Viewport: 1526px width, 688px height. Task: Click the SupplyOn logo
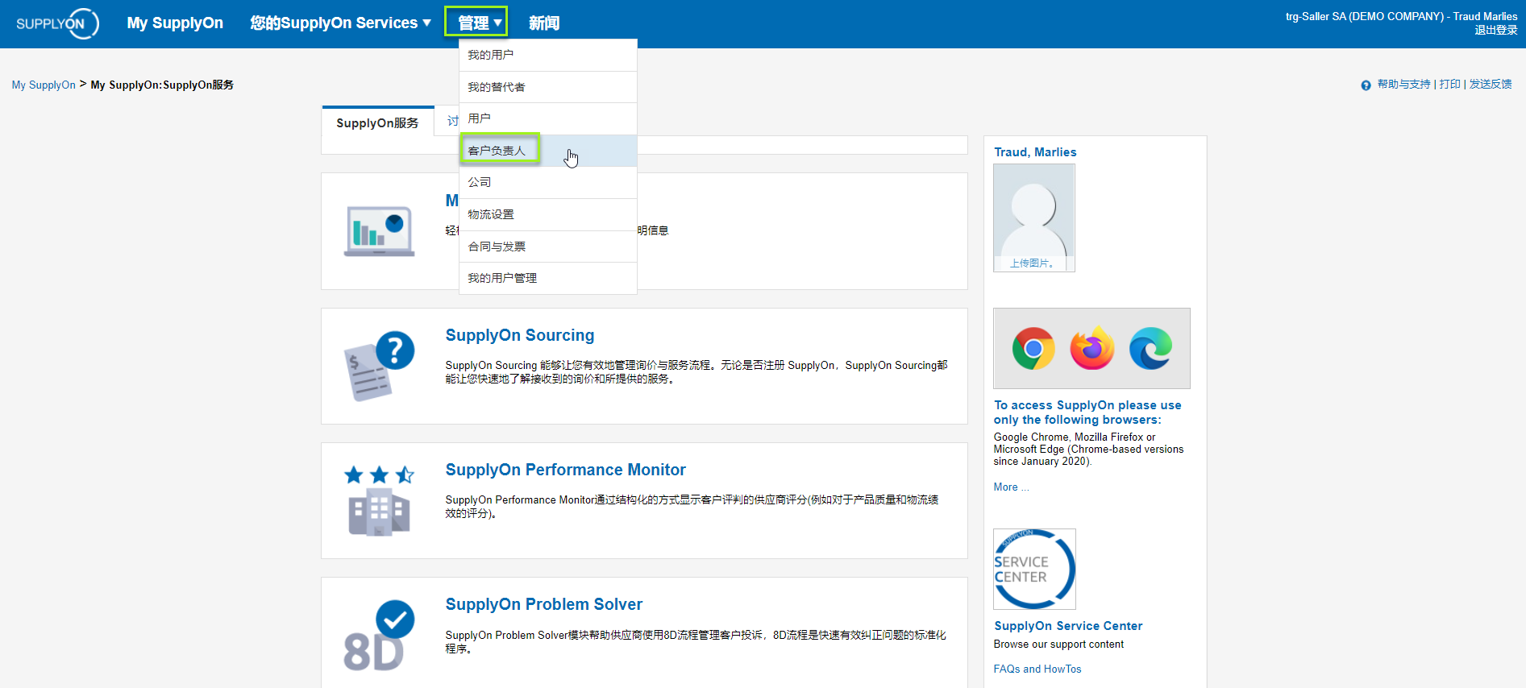pyautogui.click(x=57, y=23)
